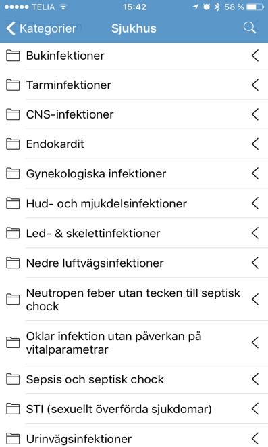Tap the battery indicator in status bar

(x=255, y=7)
